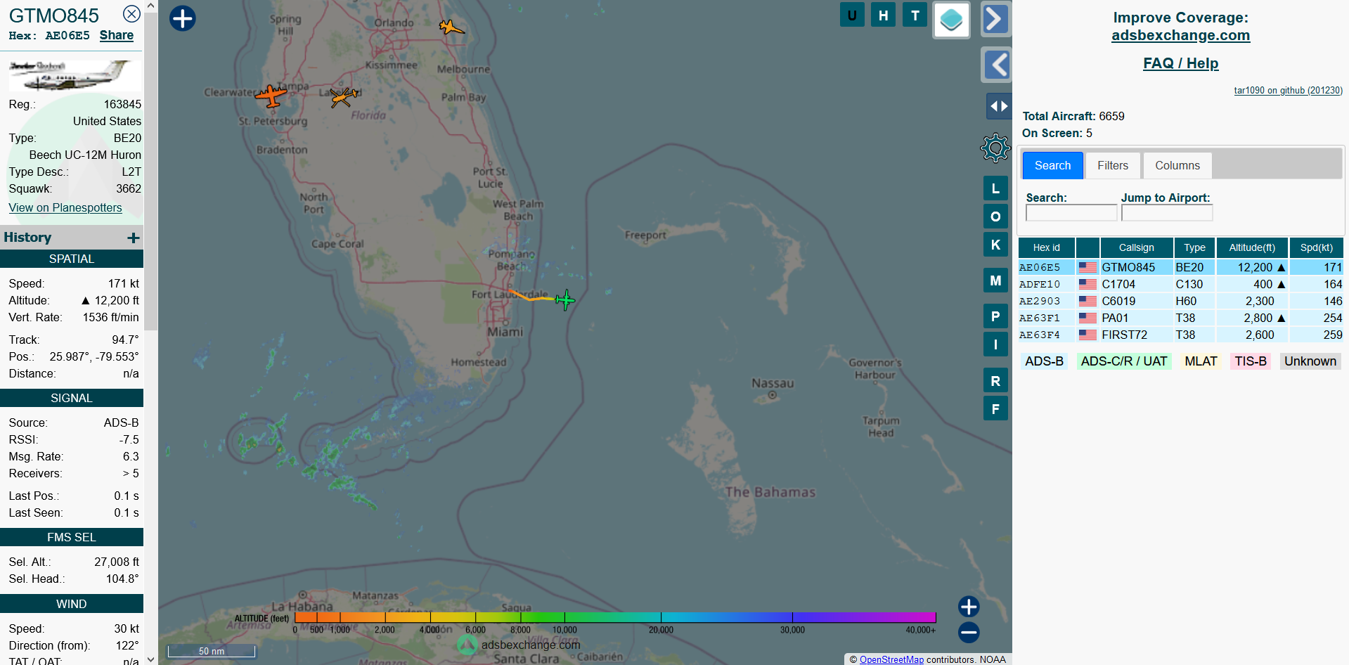
Task: Switch to the Filters tab
Action: [x=1112, y=166]
